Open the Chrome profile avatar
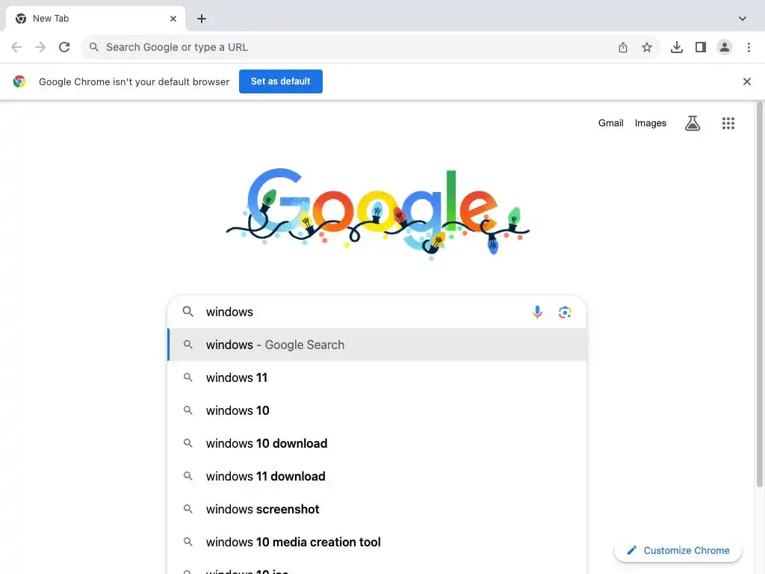Viewport: 765px width, 574px height. pyautogui.click(x=725, y=47)
